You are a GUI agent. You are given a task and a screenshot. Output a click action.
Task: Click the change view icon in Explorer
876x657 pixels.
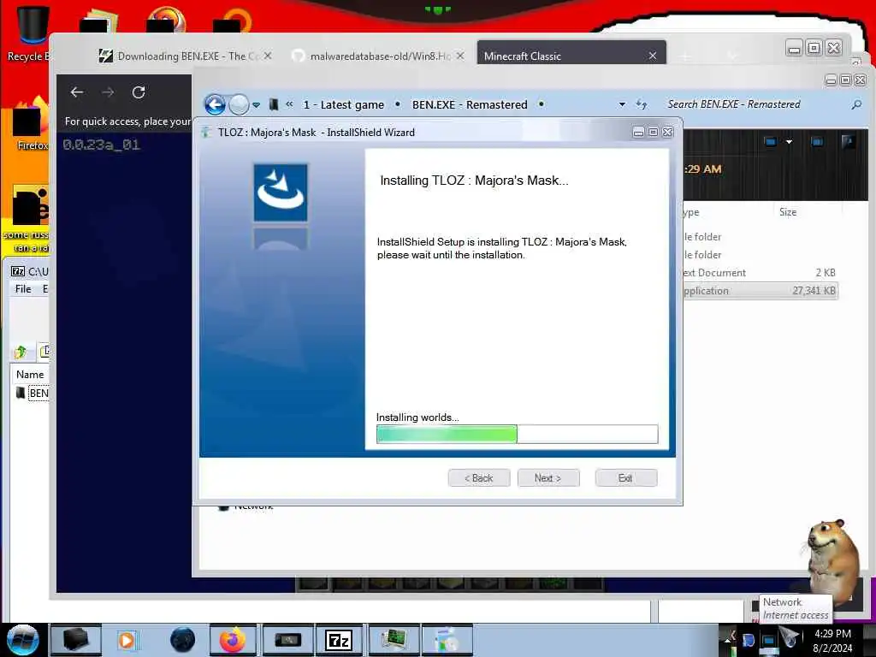(x=771, y=142)
